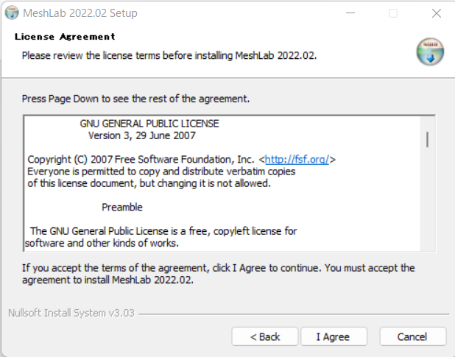Click the Version 3, 29 June 2007 line
Screen dimensions: 455x357
coord(142,135)
